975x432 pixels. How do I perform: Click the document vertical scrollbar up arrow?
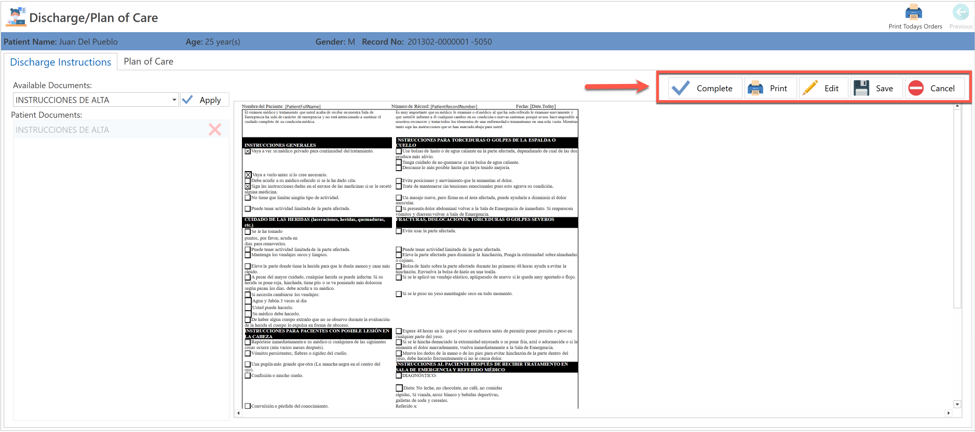[957, 106]
